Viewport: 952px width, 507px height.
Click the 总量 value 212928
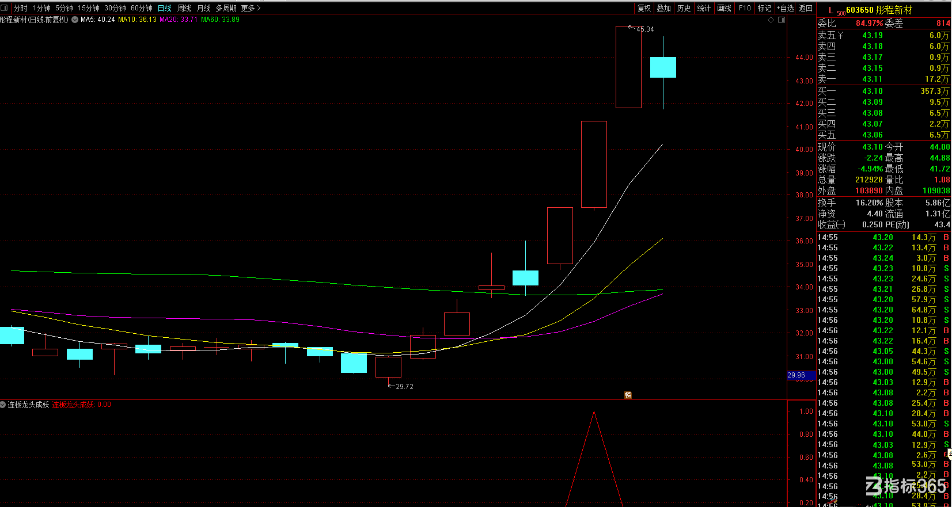tap(869, 180)
